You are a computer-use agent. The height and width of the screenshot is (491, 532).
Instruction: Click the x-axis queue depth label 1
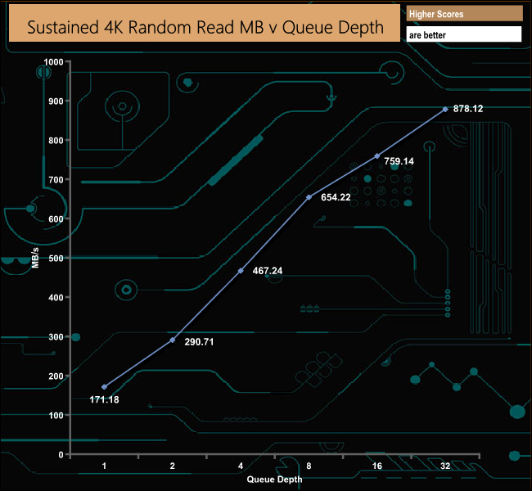pyautogui.click(x=104, y=466)
